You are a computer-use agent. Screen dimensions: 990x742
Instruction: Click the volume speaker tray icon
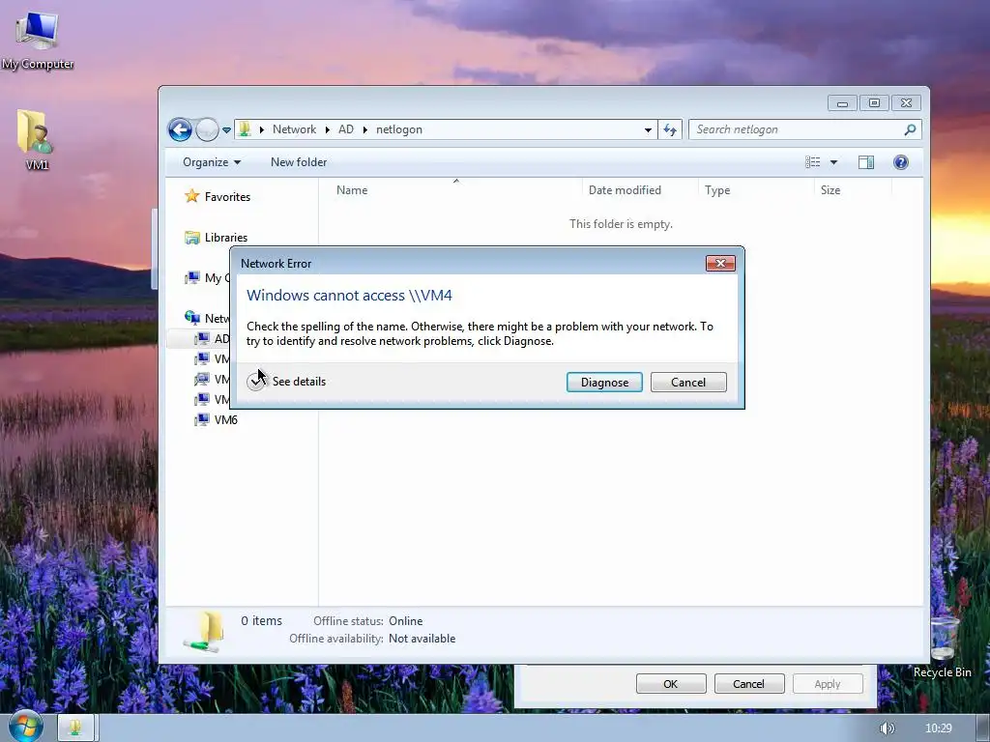887,728
